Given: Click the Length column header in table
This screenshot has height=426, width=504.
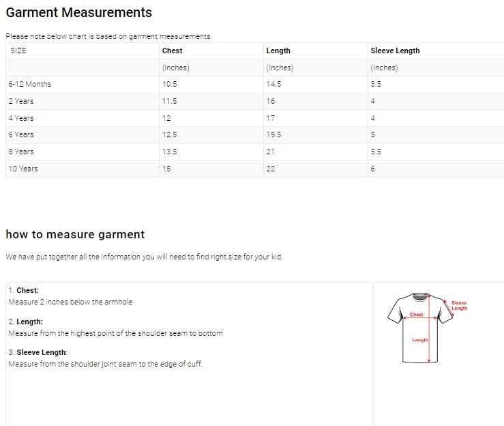Looking at the screenshot, I should pyautogui.click(x=278, y=51).
